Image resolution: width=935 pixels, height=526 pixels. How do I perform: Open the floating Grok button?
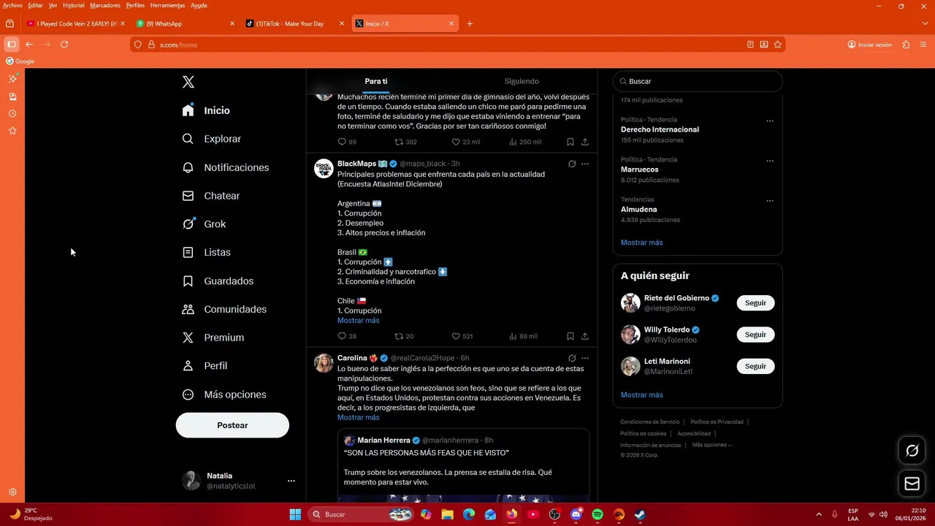coord(912,451)
